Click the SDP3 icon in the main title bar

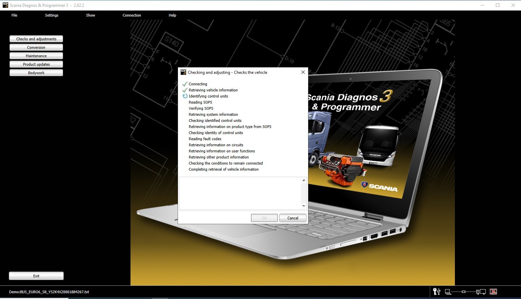[5, 5]
